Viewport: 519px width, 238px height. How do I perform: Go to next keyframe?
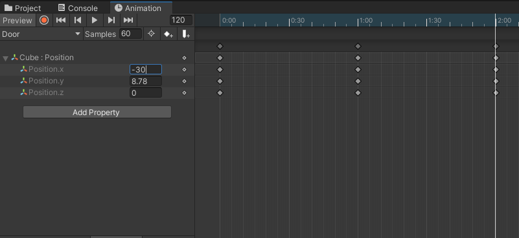[x=111, y=21]
